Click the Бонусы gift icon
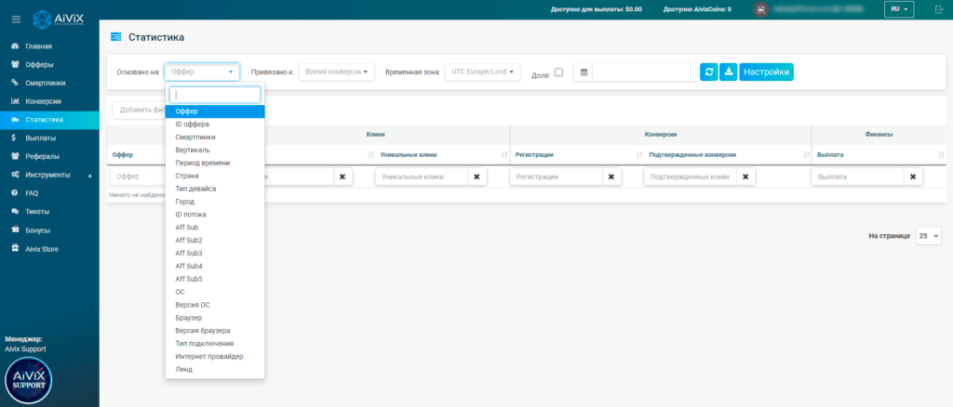This screenshot has width=953, height=407. pos(15,230)
